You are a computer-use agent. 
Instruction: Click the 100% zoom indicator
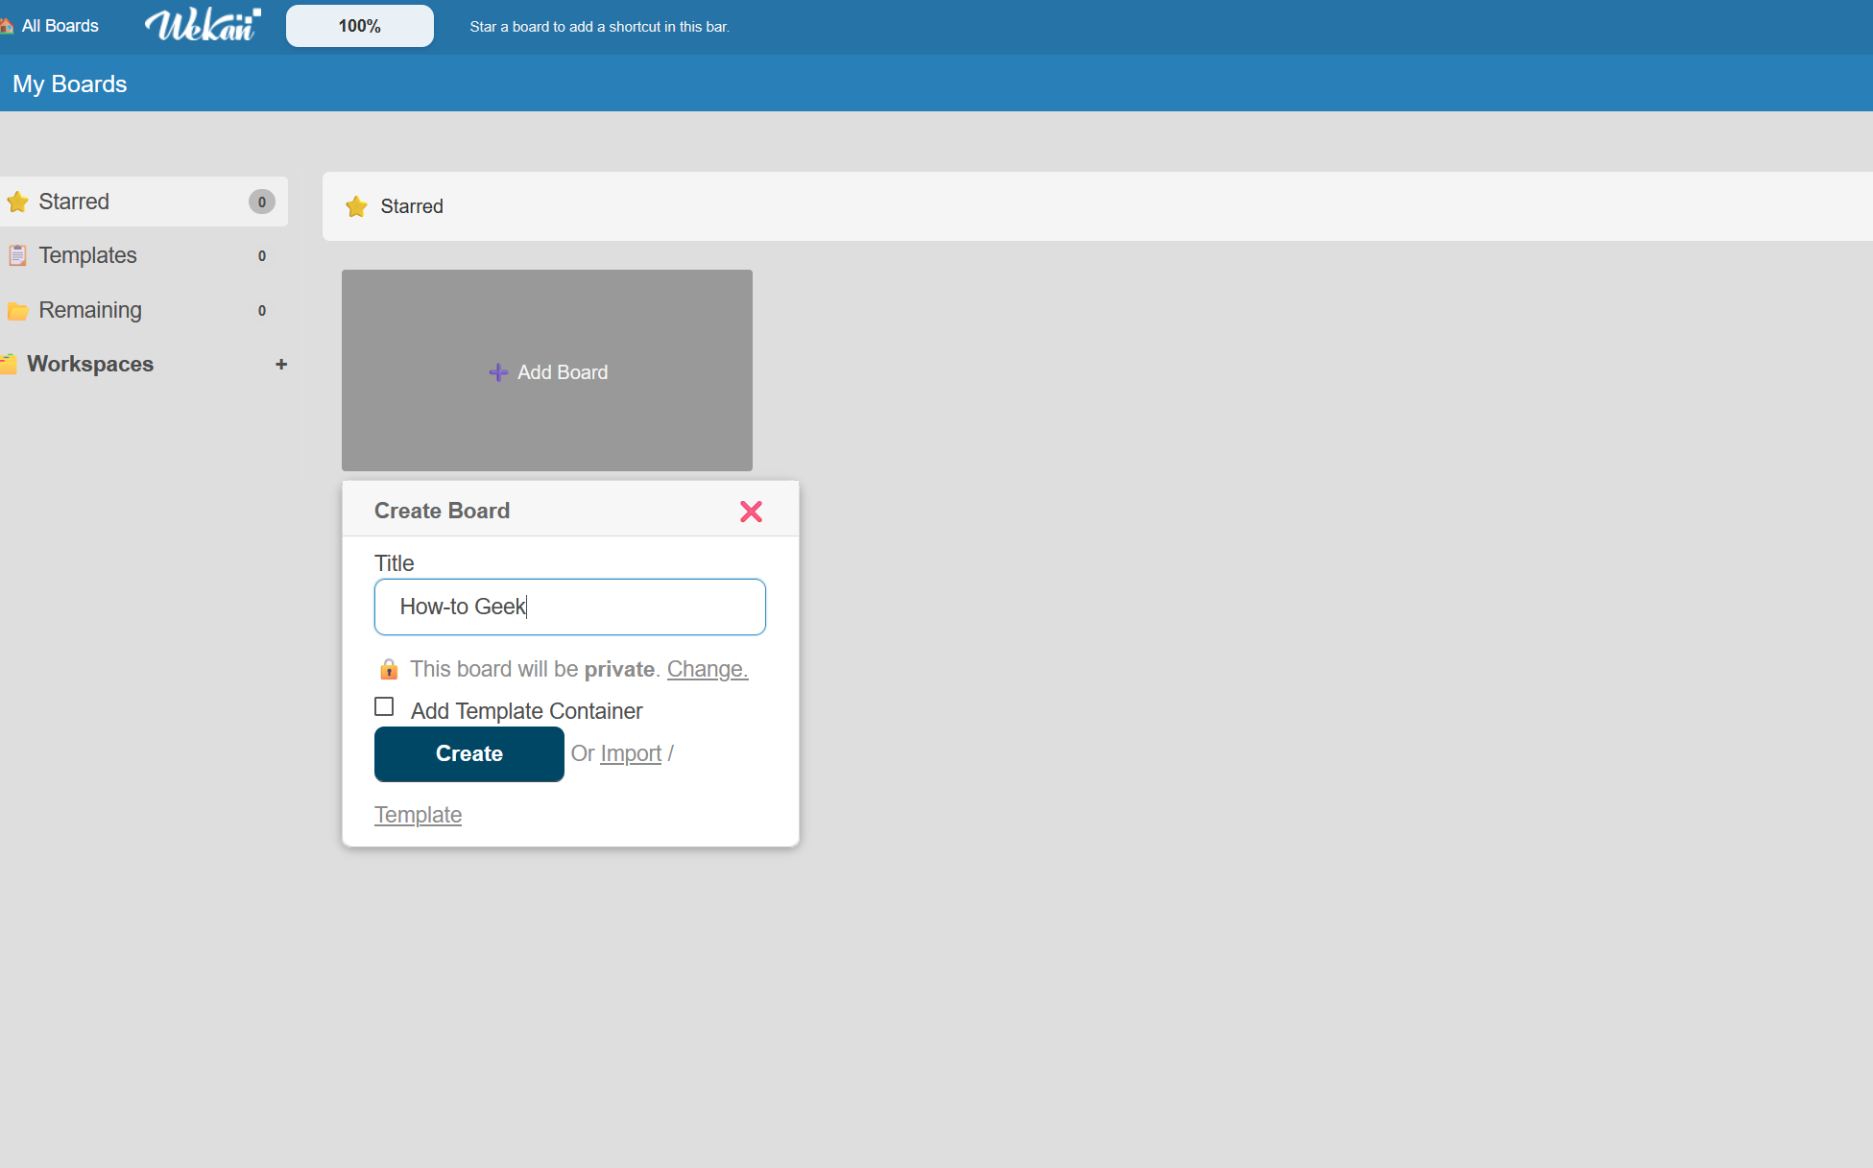(x=360, y=26)
